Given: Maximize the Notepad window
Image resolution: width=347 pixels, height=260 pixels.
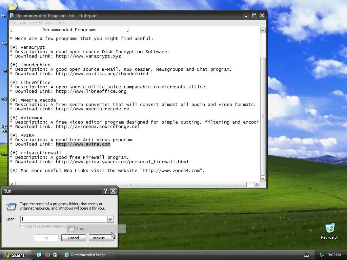Looking at the screenshot, I should pos(254,16).
